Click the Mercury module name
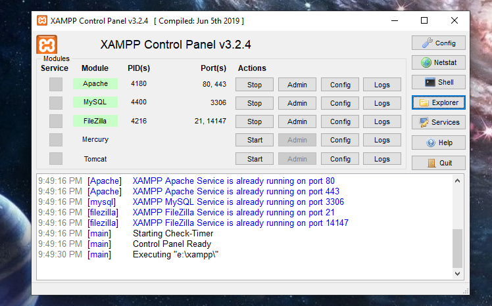Screen dimensions: 492x306 click(95, 139)
